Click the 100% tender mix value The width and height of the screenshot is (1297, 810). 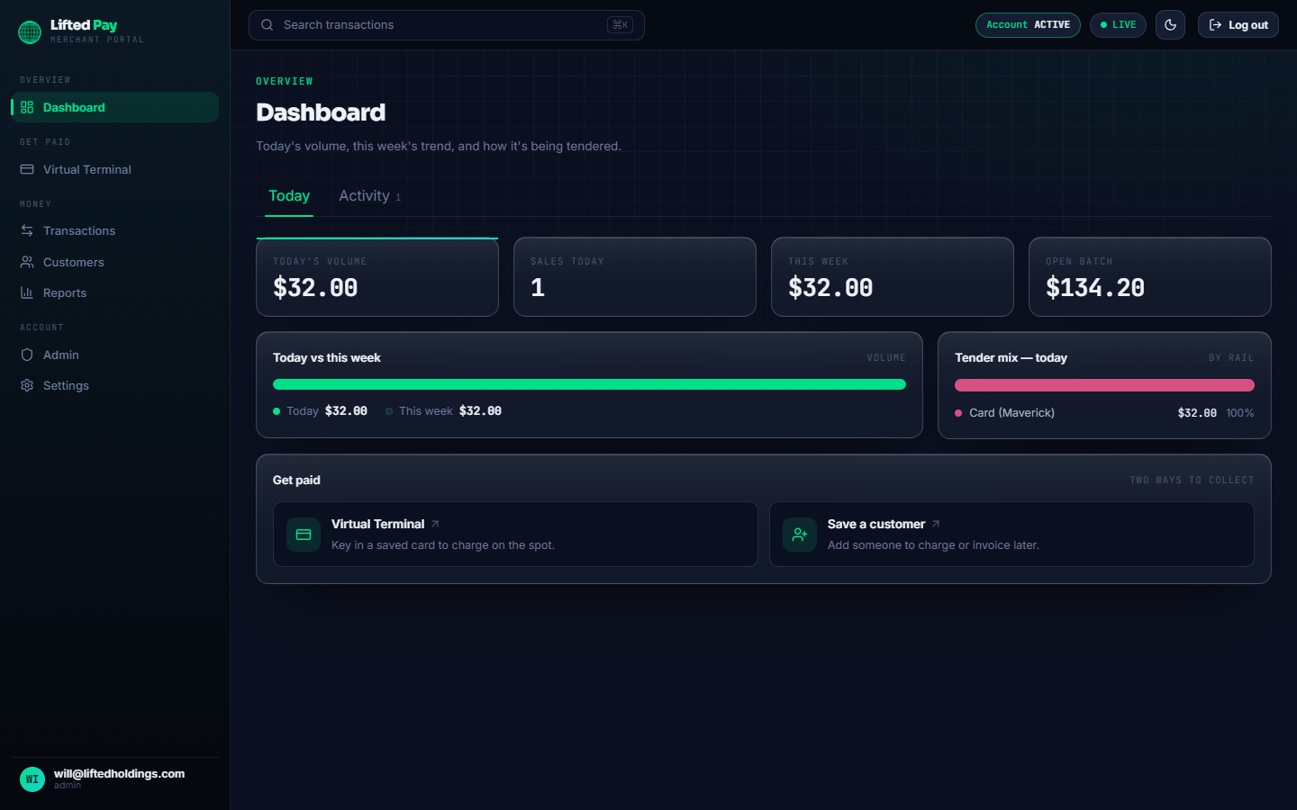pos(1240,413)
